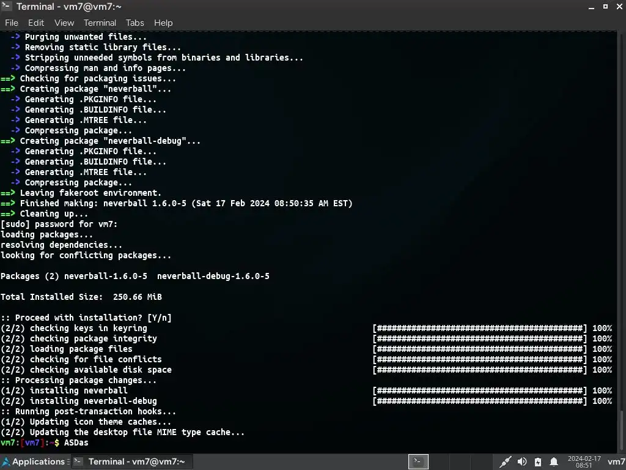Open the Tabs menu

[x=135, y=23]
